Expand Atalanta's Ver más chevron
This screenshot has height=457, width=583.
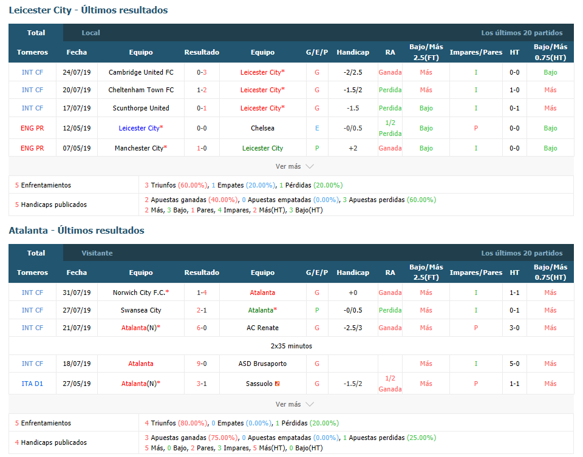[x=309, y=404]
